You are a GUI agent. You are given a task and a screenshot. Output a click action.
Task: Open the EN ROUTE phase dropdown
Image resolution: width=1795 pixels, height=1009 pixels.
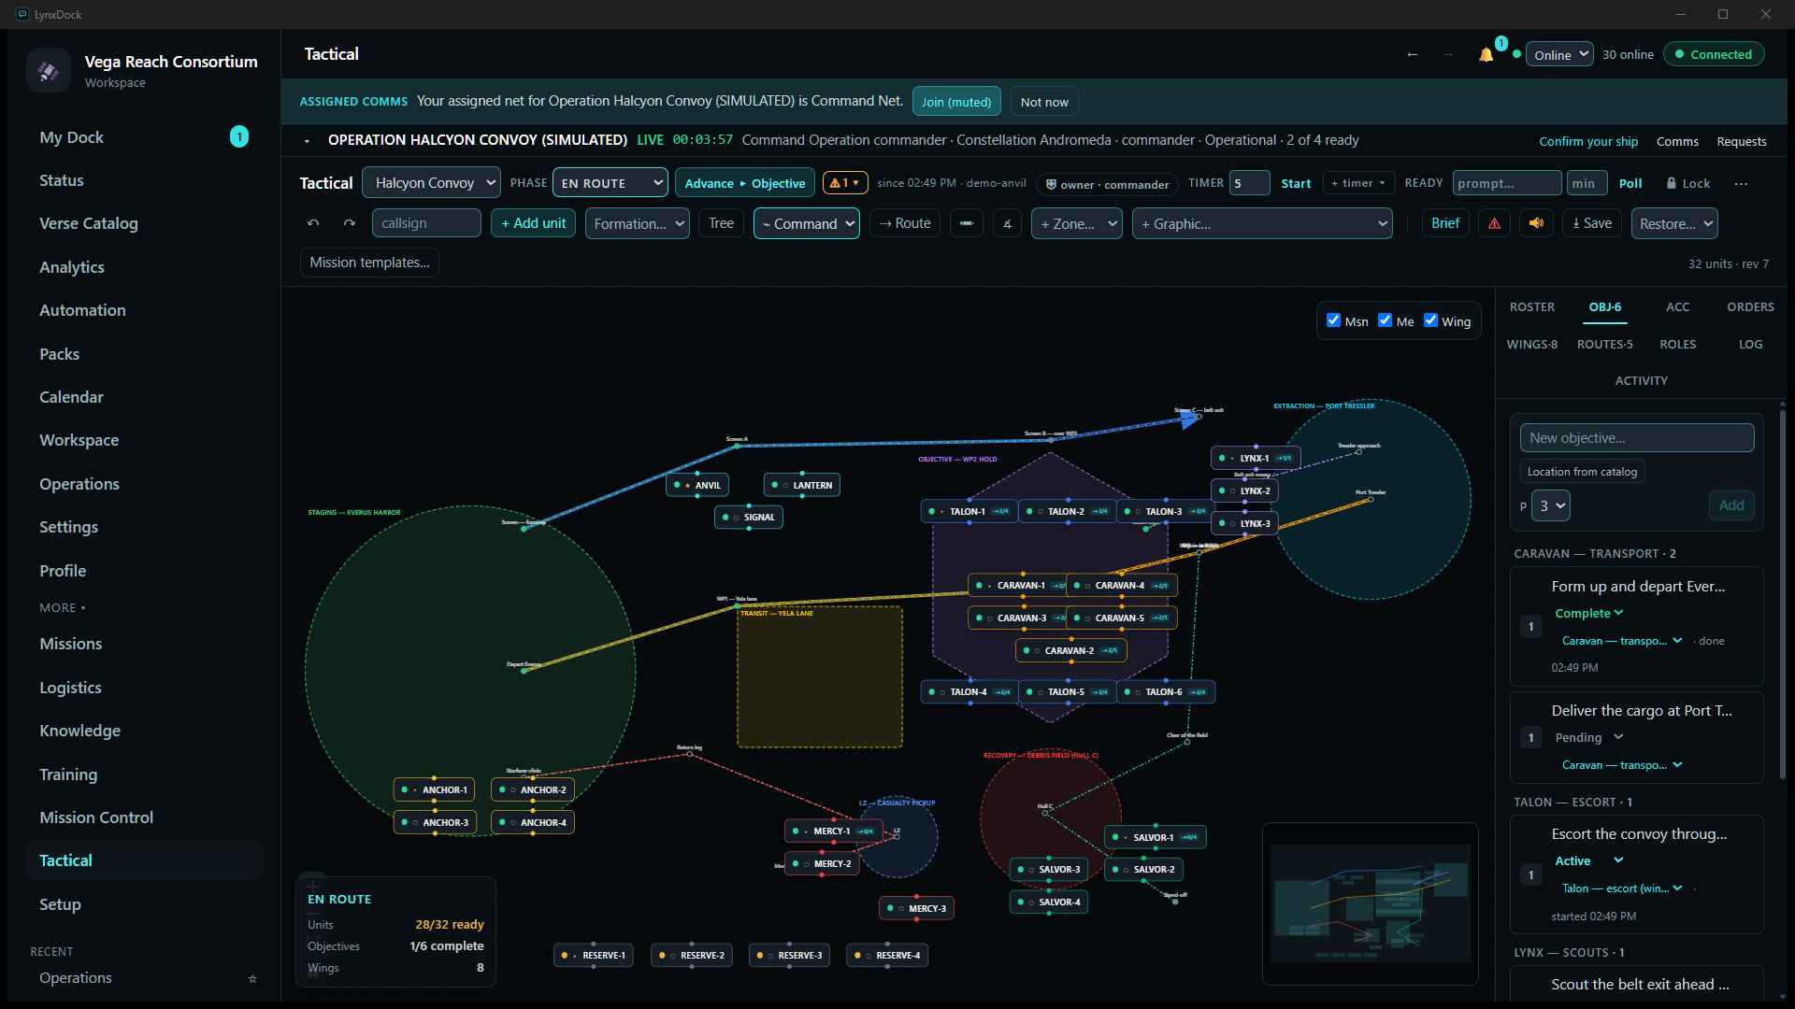coord(610,183)
